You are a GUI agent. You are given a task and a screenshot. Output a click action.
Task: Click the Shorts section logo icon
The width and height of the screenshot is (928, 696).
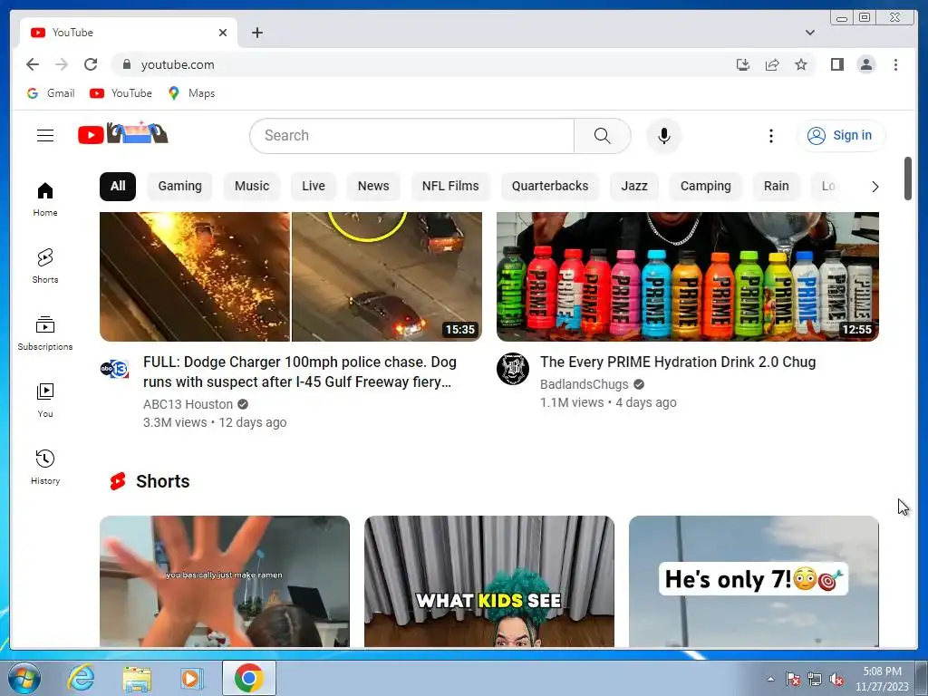(118, 481)
